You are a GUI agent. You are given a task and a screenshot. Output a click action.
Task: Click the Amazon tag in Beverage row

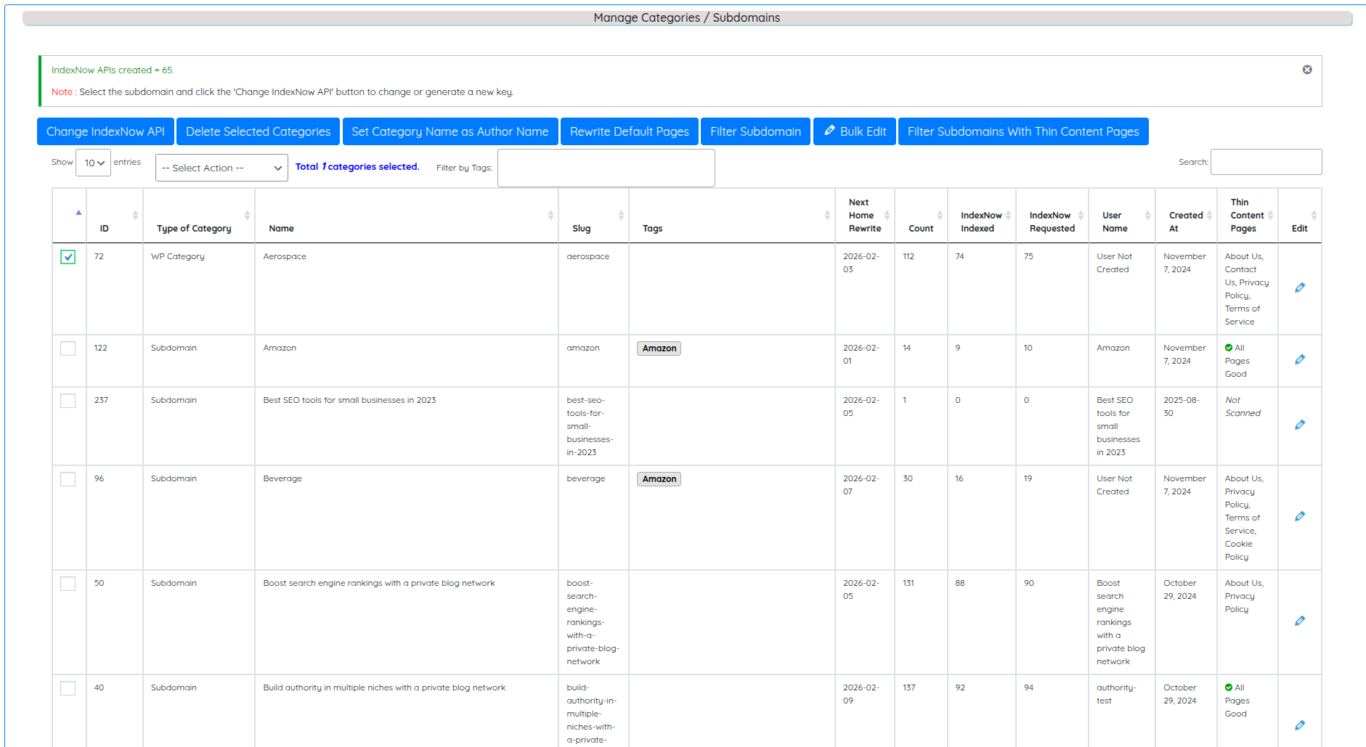(x=659, y=479)
